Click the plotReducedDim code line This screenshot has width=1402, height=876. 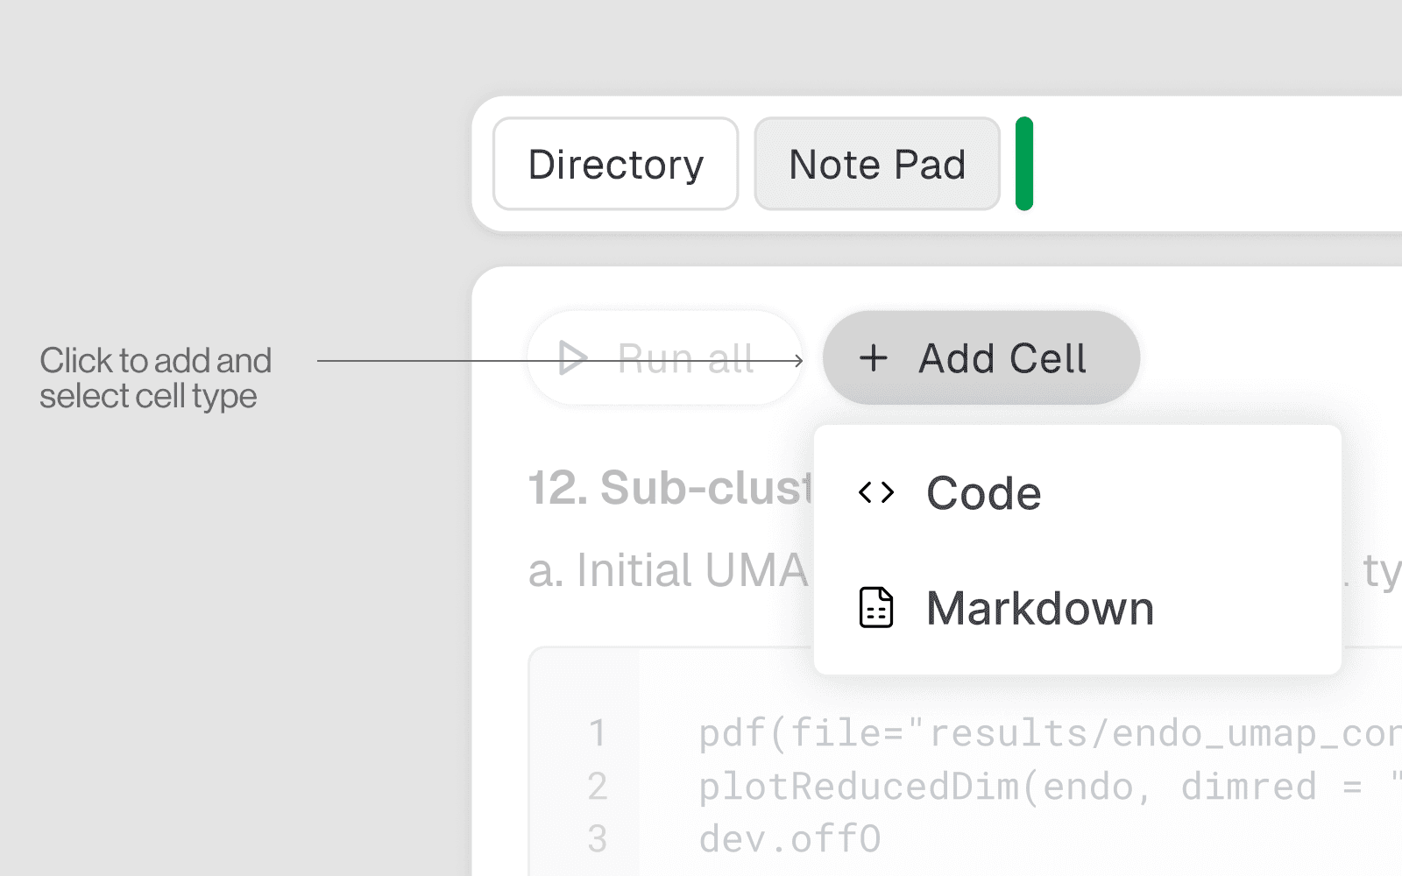(x=1050, y=787)
